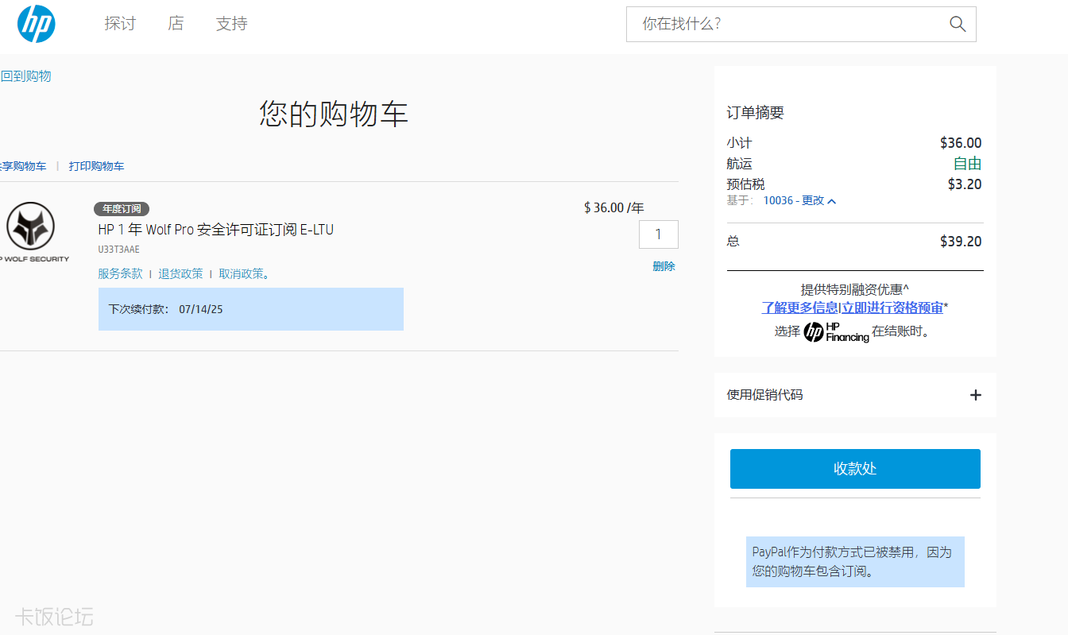This screenshot has width=1068, height=635.
Task: Click the quantity input box
Action: 658,234
